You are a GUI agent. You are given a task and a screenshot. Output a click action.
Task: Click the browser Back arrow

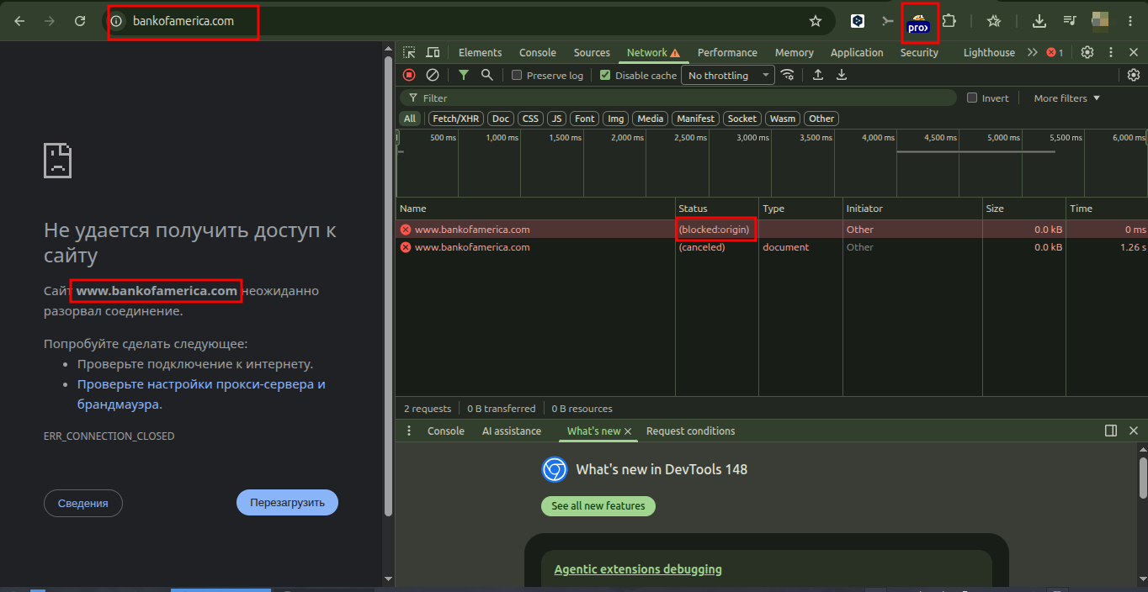coord(19,21)
